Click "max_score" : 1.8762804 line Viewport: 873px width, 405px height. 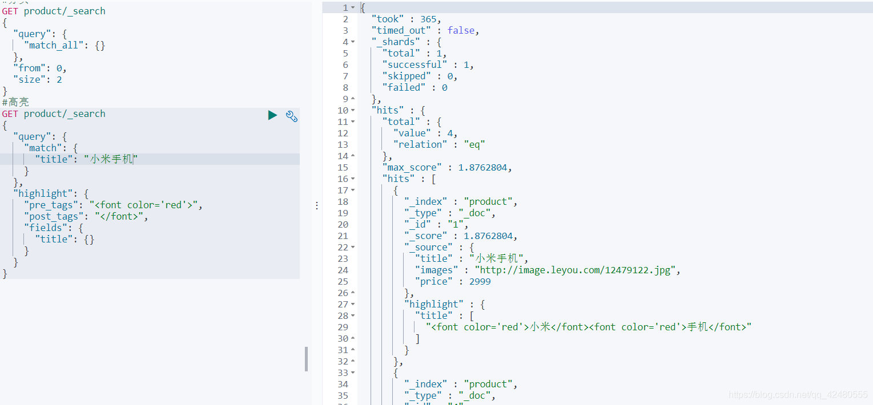(x=447, y=167)
